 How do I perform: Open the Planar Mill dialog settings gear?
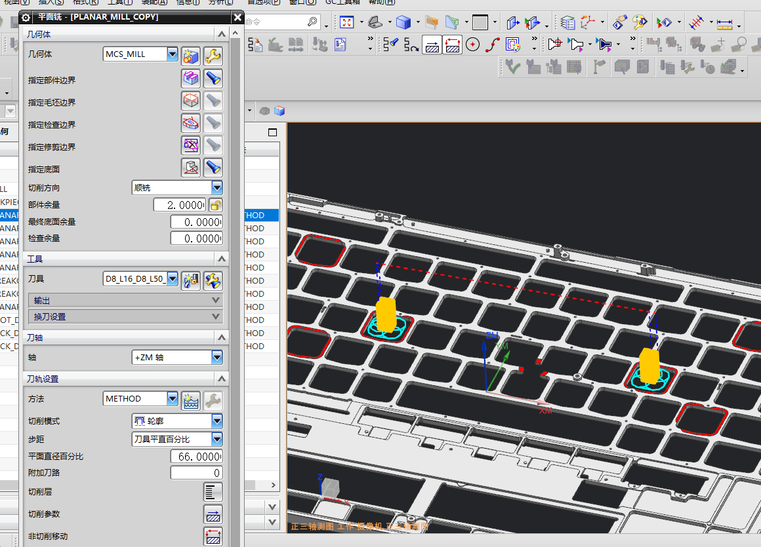pyautogui.click(x=26, y=18)
